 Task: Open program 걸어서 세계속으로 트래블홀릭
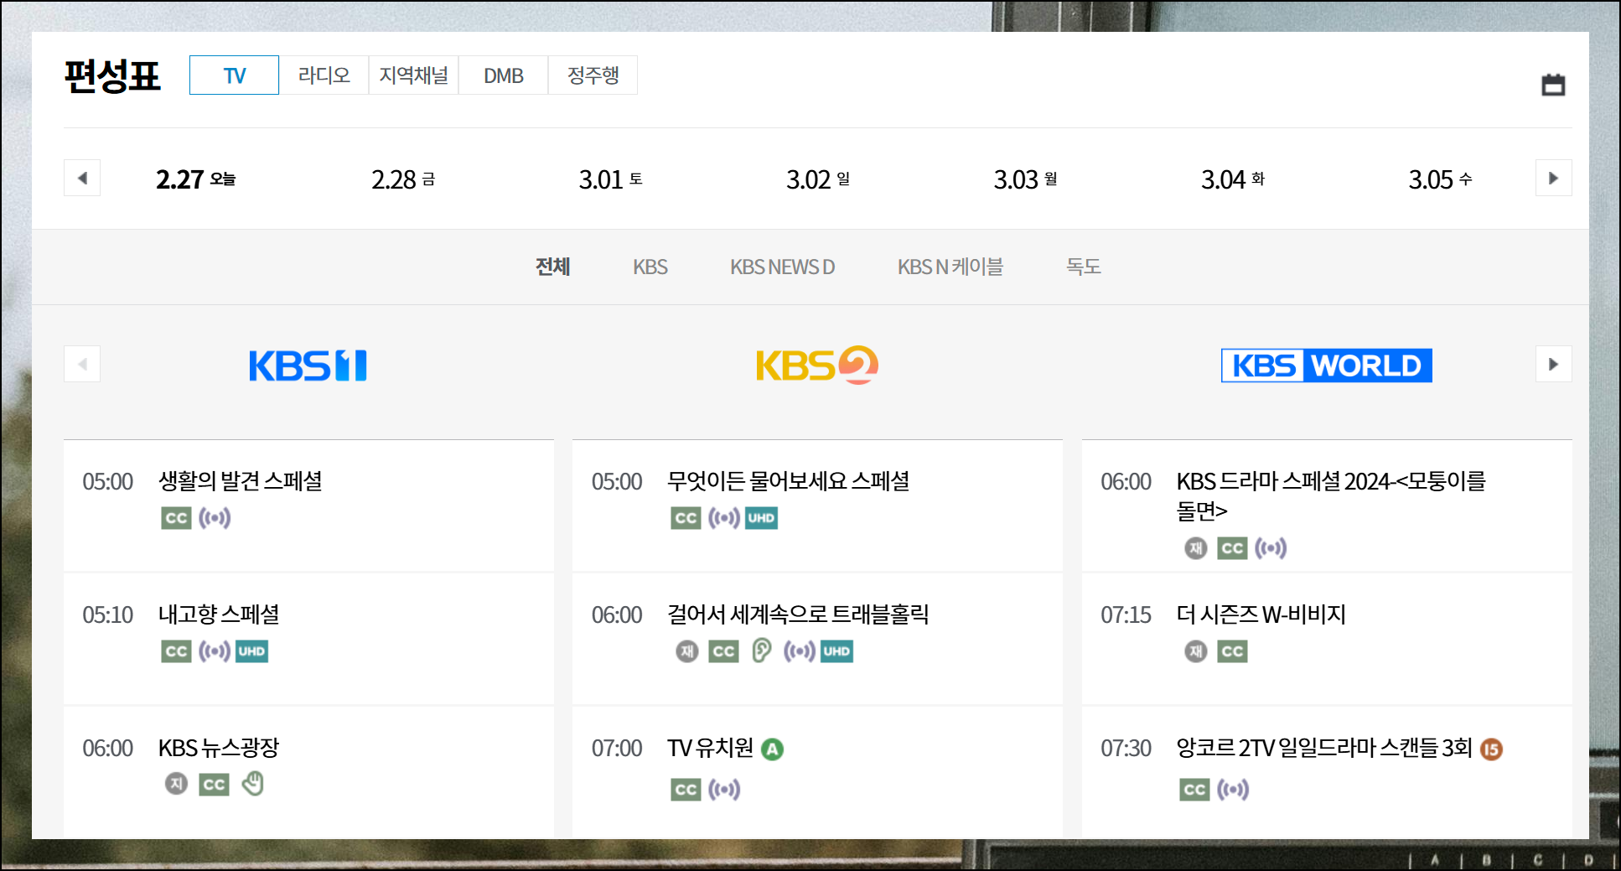(x=798, y=614)
